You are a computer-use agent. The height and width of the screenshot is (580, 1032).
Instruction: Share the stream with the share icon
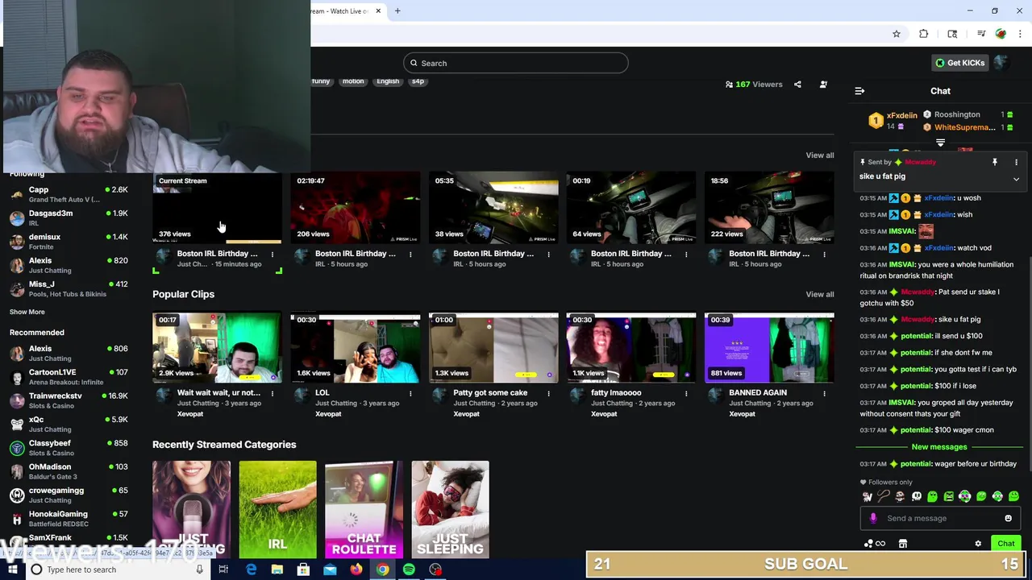click(x=797, y=85)
